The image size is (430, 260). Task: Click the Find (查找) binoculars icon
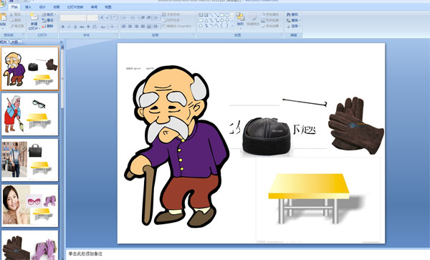click(289, 14)
